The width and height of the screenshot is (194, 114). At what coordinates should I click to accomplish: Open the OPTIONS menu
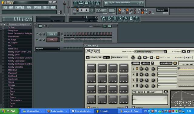(37, 7)
